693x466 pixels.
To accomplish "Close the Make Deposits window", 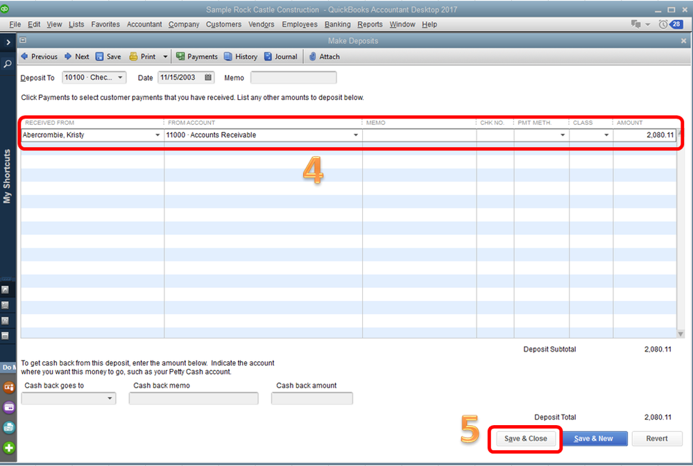I will point(684,41).
